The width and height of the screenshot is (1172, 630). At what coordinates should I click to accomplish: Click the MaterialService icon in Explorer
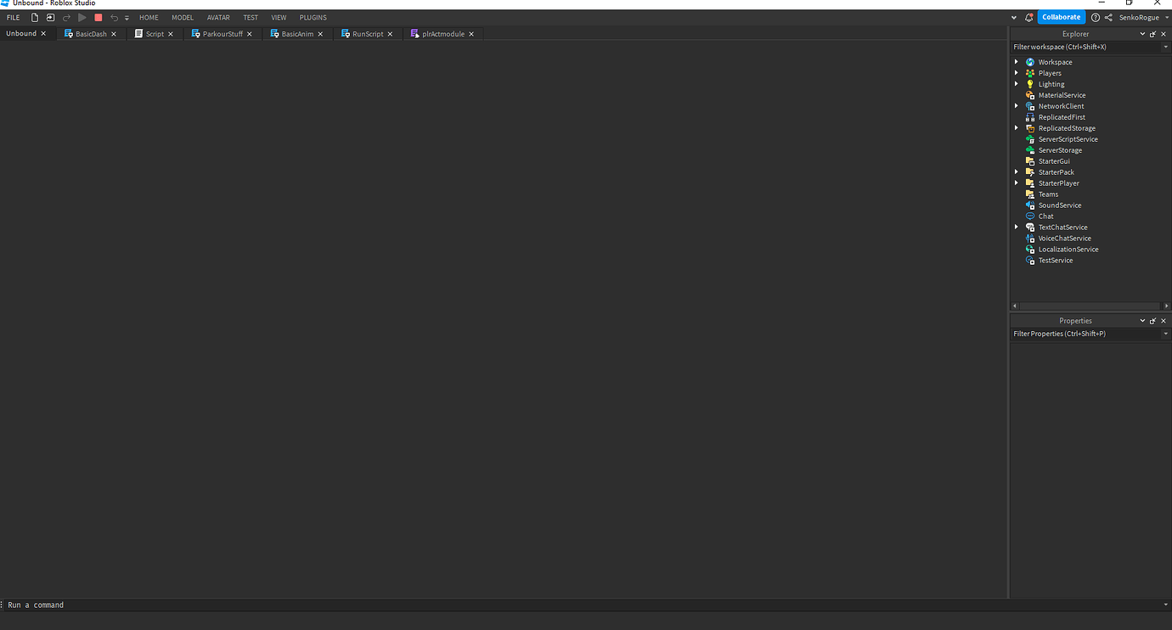pos(1030,95)
